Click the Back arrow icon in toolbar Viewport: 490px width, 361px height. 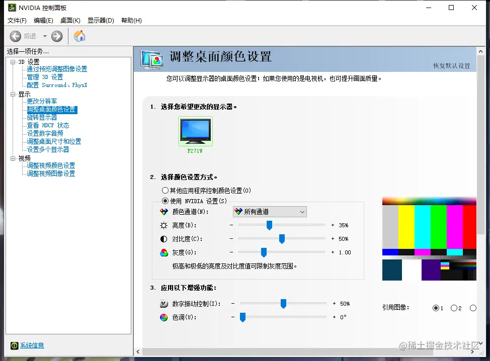click(x=15, y=36)
